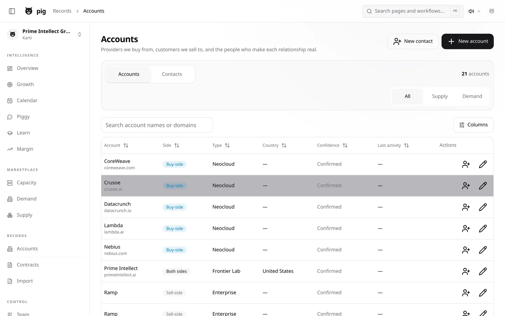This screenshot has width=505, height=316.
Task: Click the pig logo icon
Action: 29,11
